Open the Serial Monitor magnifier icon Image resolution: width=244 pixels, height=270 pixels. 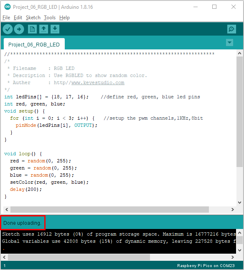click(231, 29)
